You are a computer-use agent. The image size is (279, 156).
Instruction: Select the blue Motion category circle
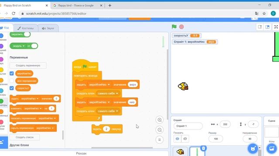point(1,36)
